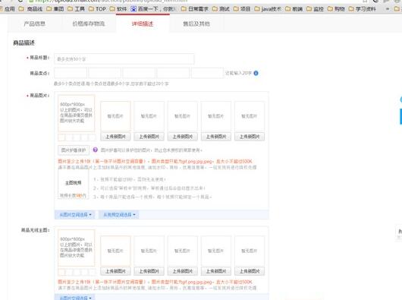Click third 上传新图片 button under 商品无线主图
The image size is (402, 300).
183,271
